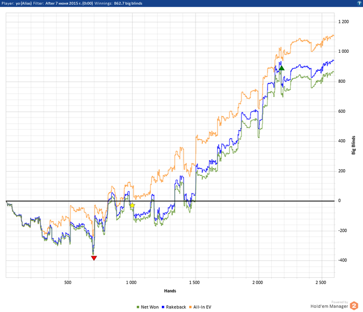Click the '600' y-axis label
The image size is (363, 312).
tap(342, 111)
